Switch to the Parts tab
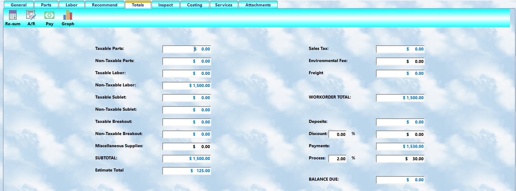 [x=46, y=5]
